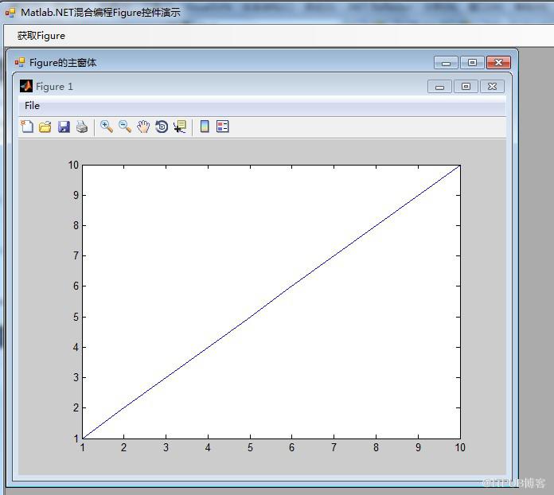The image size is (554, 495).
Task: Select the Zoom Out magnifier tool
Action: 125,127
